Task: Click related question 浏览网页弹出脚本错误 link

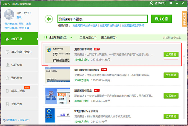Action: point(85,26)
